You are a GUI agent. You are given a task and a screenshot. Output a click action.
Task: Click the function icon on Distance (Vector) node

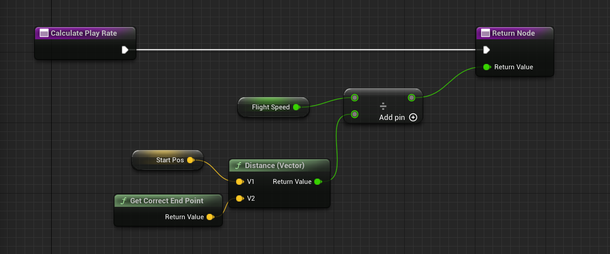(239, 165)
